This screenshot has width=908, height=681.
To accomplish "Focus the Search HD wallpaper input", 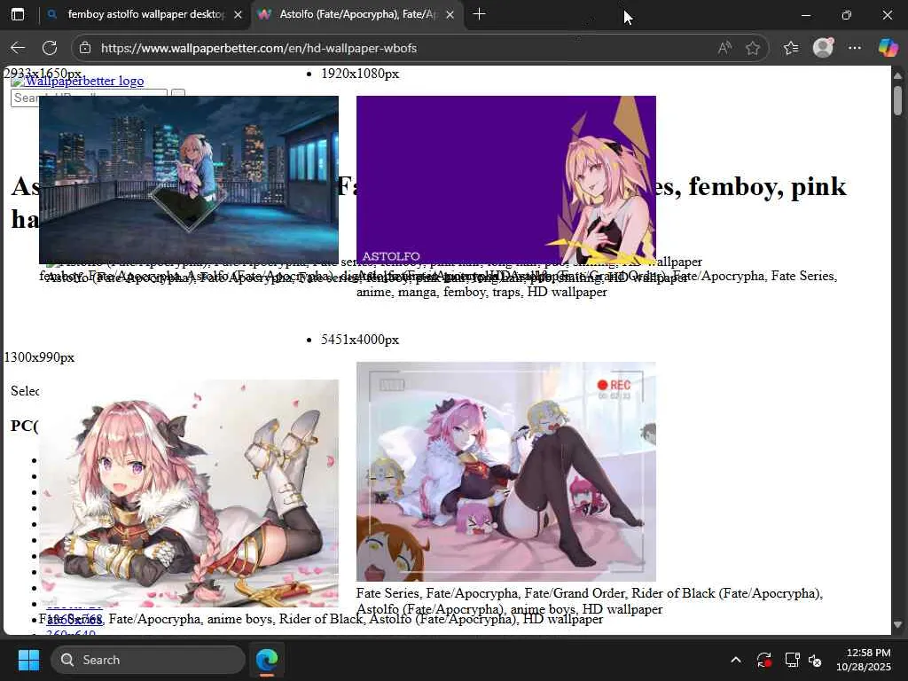I will pos(89,98).
